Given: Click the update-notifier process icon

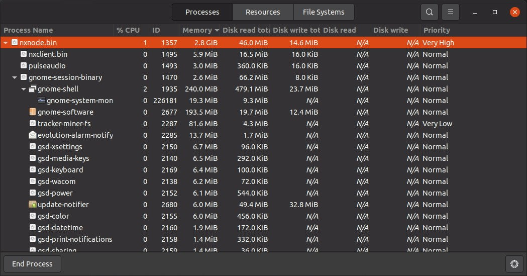Looking at the screenshot, I should pyautogui.click(x=33, y=205).
